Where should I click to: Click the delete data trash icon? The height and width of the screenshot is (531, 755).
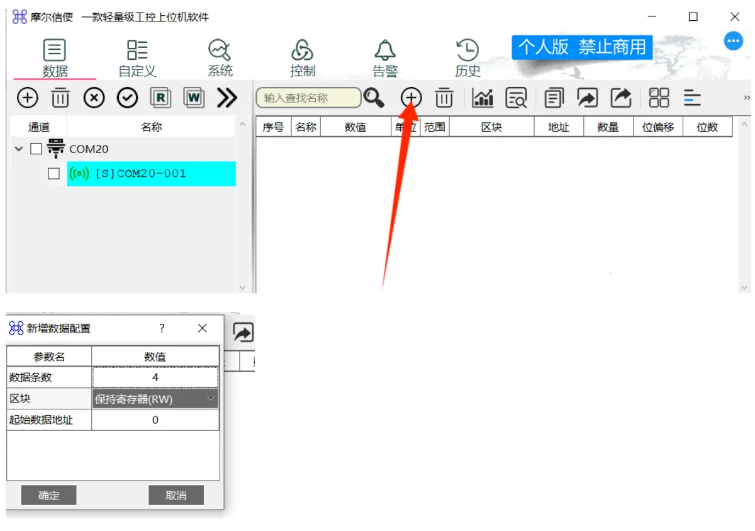(x=444, y=98)
